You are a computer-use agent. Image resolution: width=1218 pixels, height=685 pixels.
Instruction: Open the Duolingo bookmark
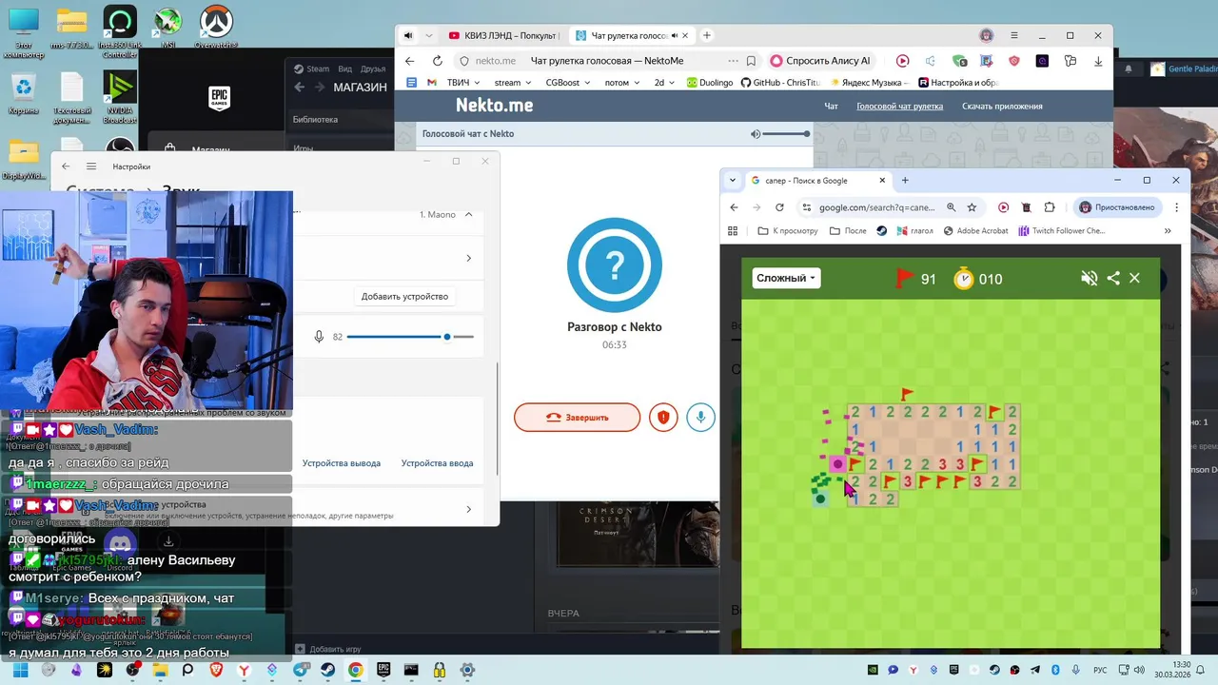pyautogui.click(x=709, y=83)
